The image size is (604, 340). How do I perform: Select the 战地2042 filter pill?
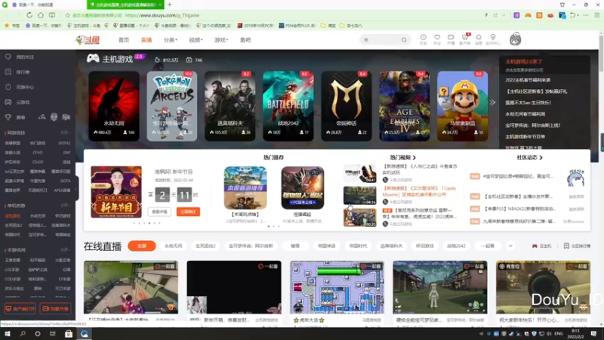(456, 246)
